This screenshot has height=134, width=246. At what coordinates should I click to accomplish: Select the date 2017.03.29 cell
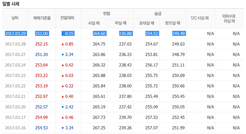coord(15,33)
